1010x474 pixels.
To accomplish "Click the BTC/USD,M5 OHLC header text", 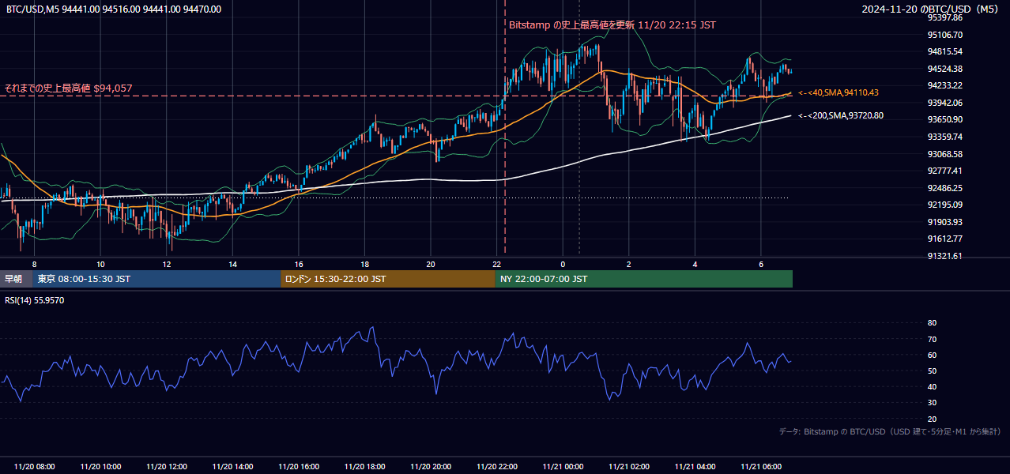I will pyautogui.click(x=114, y=9).
